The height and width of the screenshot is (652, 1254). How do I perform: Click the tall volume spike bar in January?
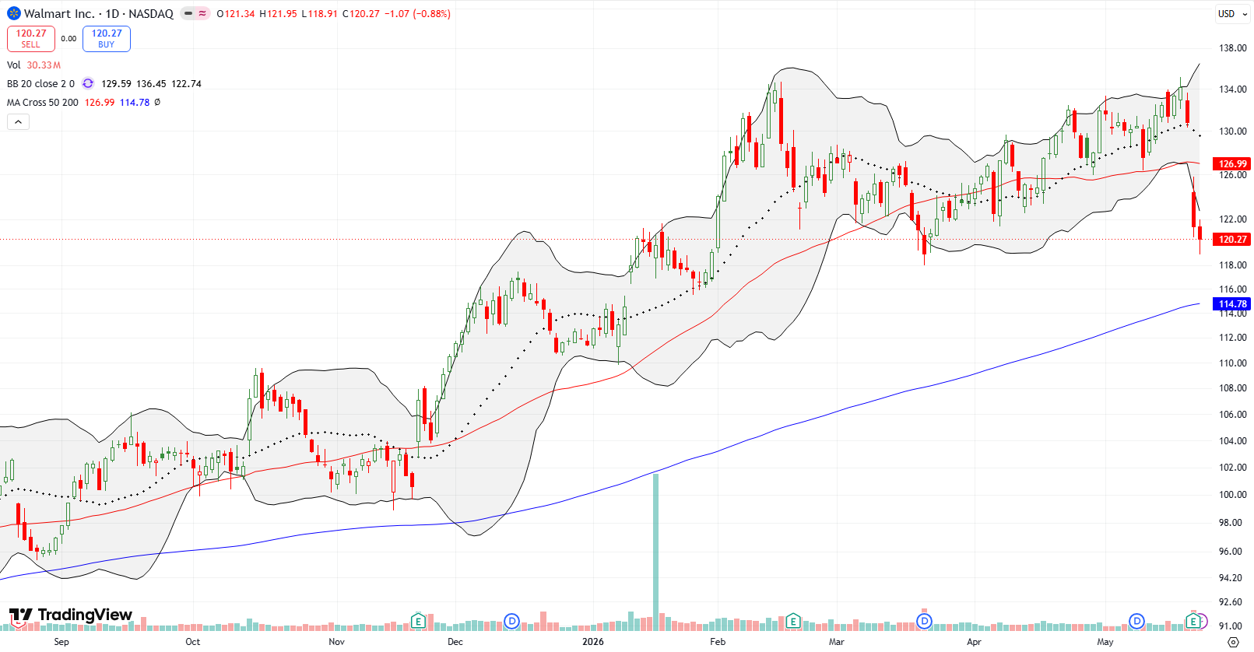(x=655, y=551)
